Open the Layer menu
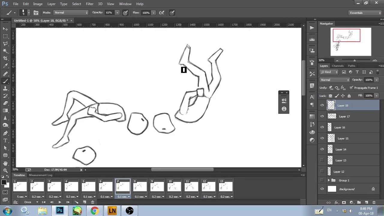 coord(51,4)
